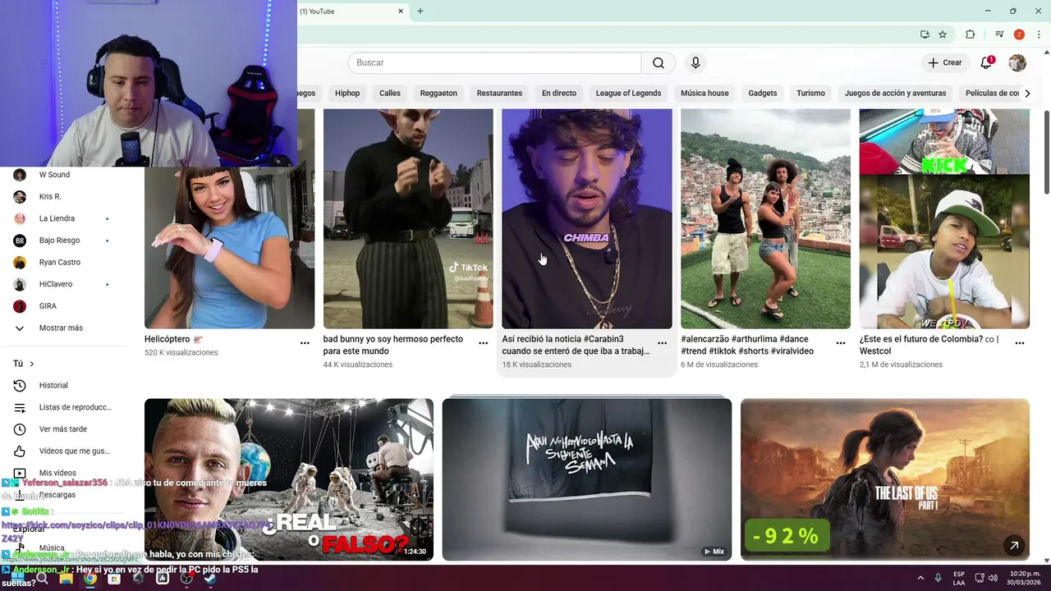
Task: Open external link arrow on Last of Us ad
Action: [x=1014, y=546]
